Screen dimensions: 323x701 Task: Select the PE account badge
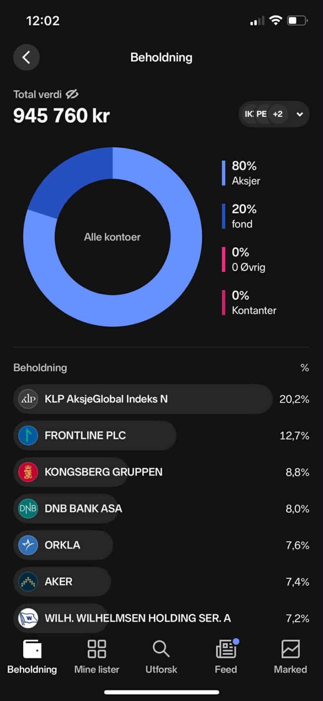261,114
